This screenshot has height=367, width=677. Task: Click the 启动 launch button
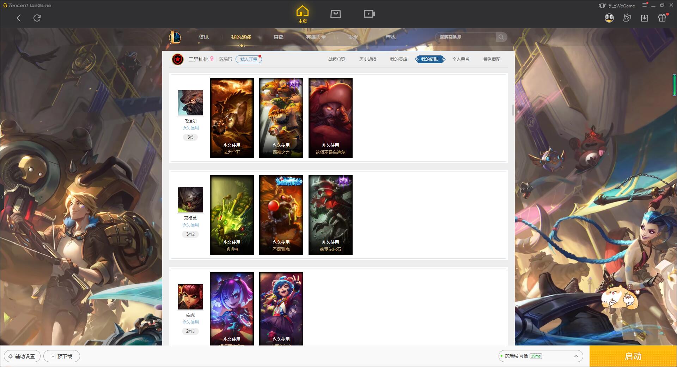pos(633,356)
